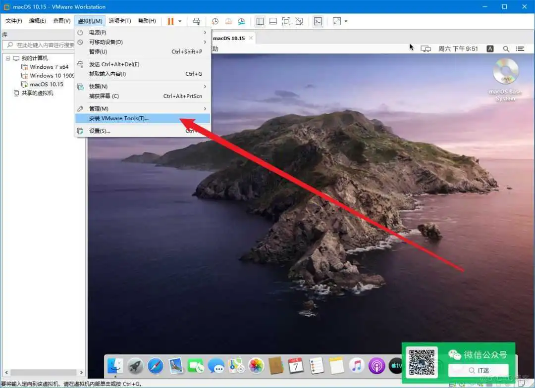
Task: Toggle the library panel visibility
Action: point(259,21)
